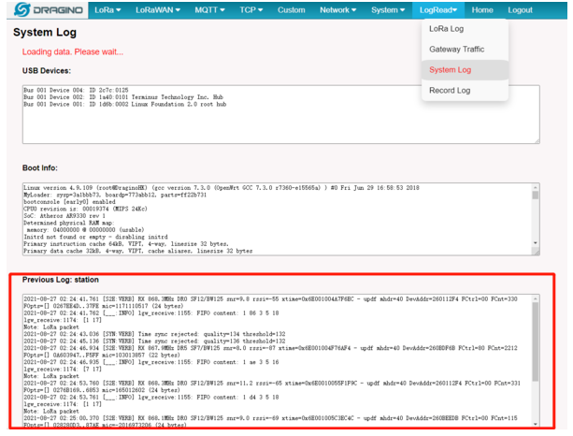
Task: Click the Boot Info scrollbar thumb
Action: pyautogui.click(x=536, y=195)
